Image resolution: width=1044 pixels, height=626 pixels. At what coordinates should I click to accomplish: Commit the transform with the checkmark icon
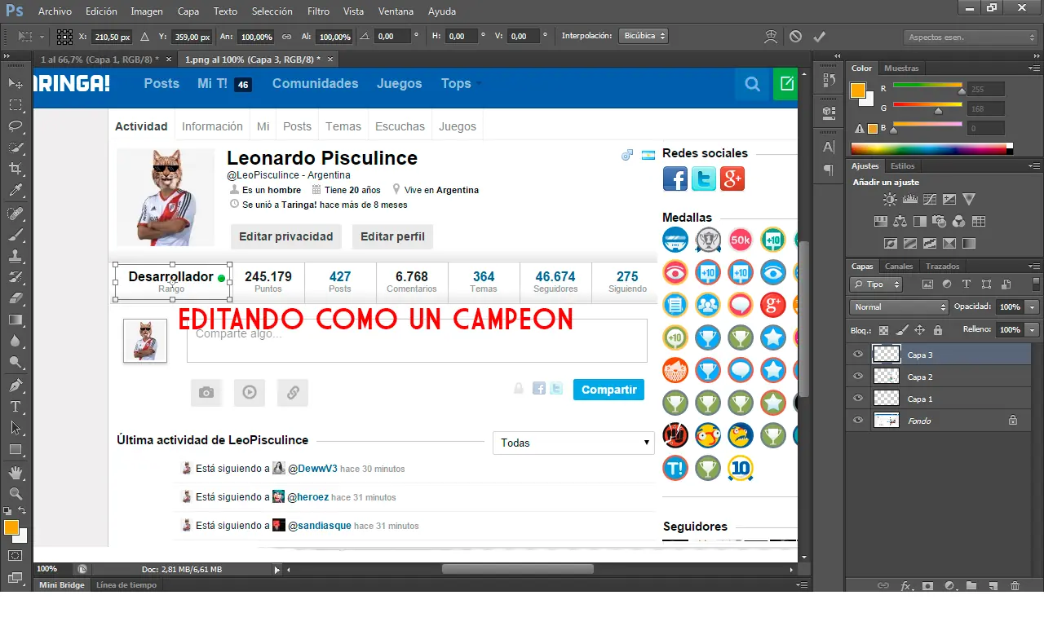[819, 37]
